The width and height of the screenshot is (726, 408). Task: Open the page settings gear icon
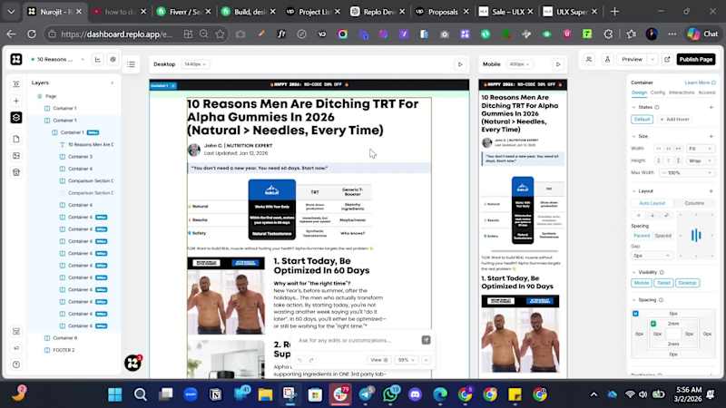click(113, 59)
